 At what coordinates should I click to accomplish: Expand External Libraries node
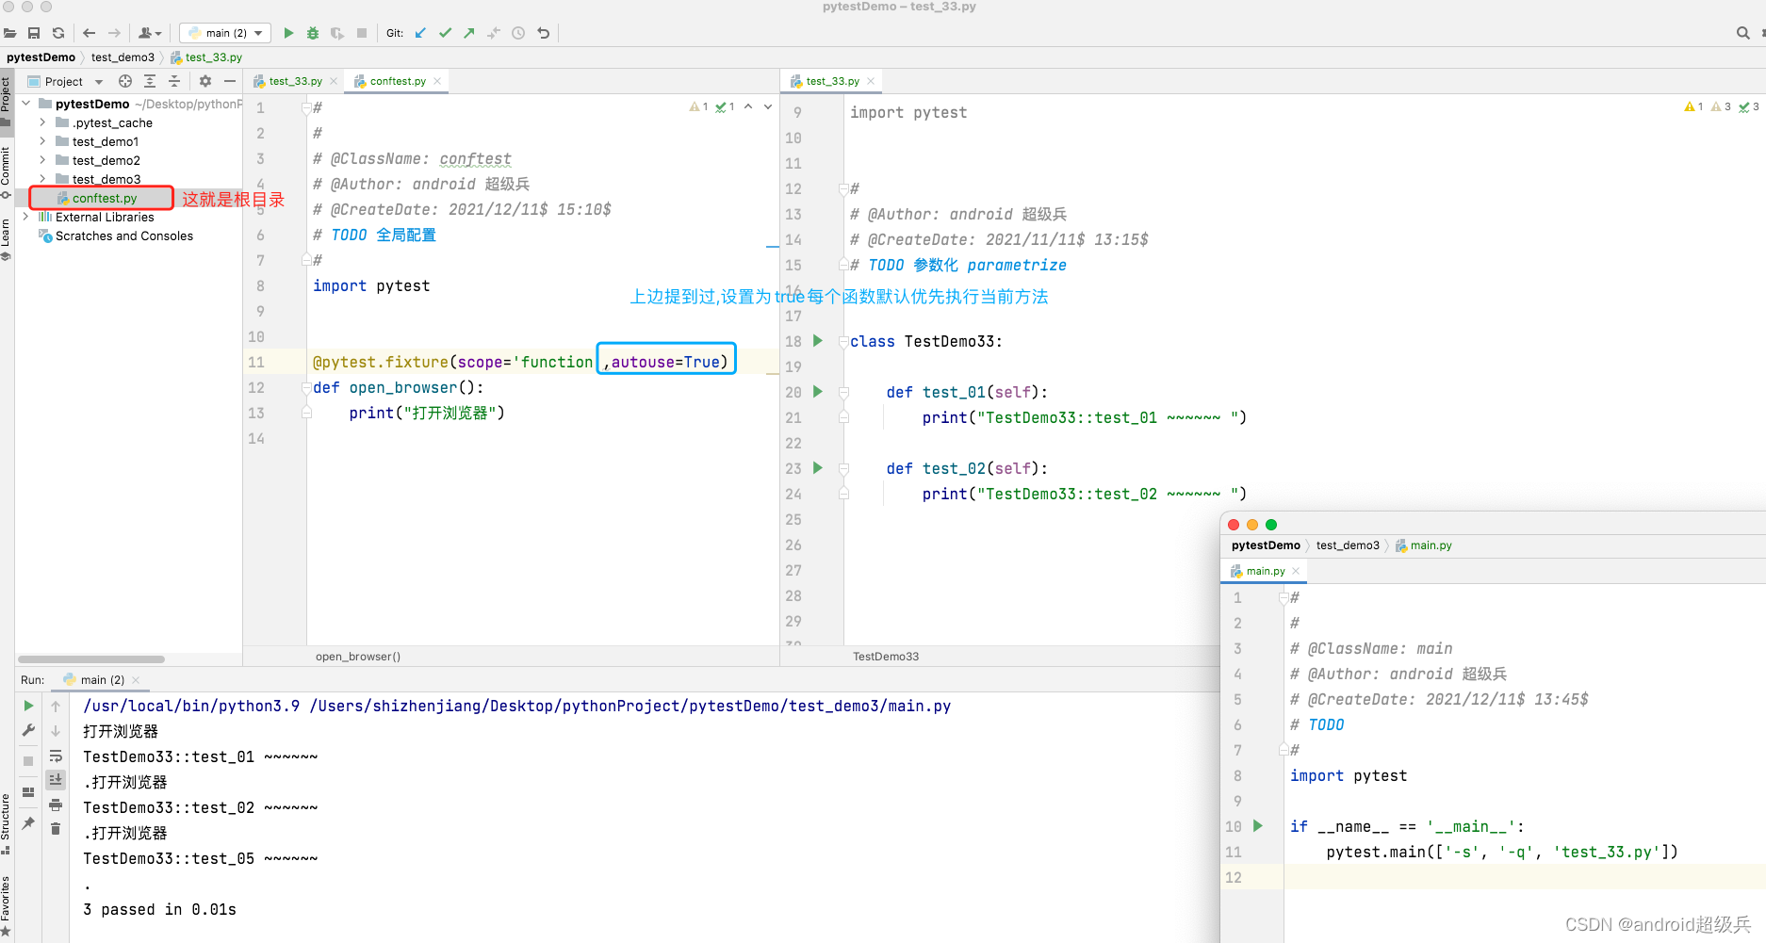(x=26, y=217)
